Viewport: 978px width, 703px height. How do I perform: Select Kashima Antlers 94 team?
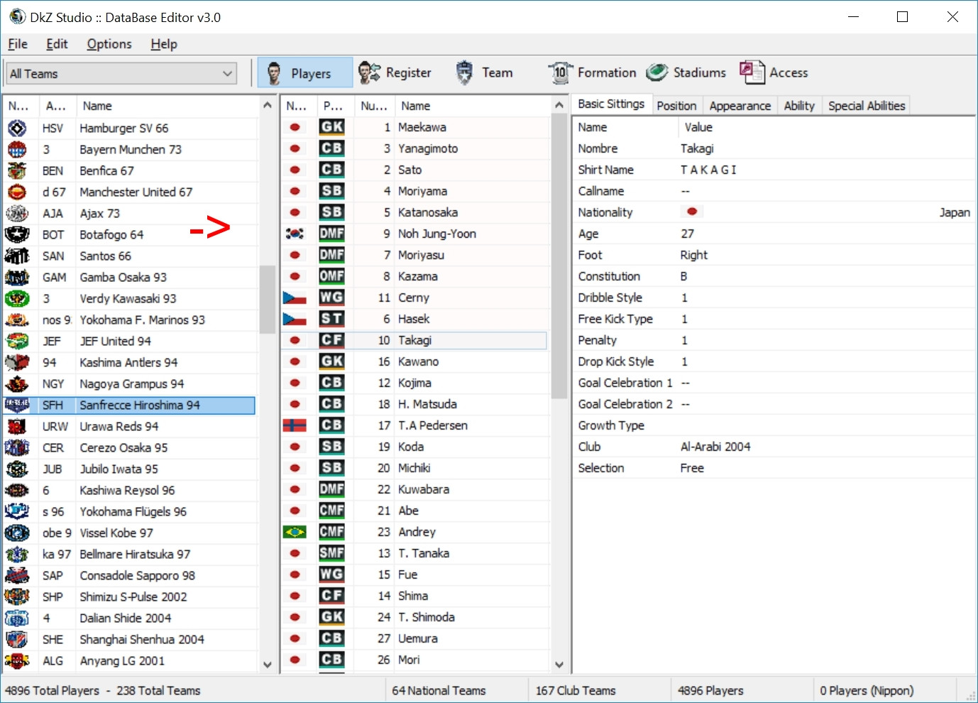[128, 363]
